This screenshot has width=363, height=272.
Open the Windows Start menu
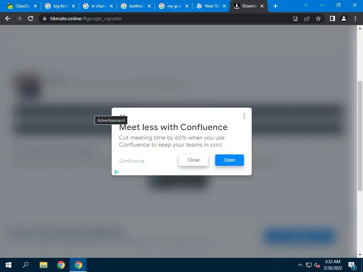pyautogui.click(x=9, y=265)
